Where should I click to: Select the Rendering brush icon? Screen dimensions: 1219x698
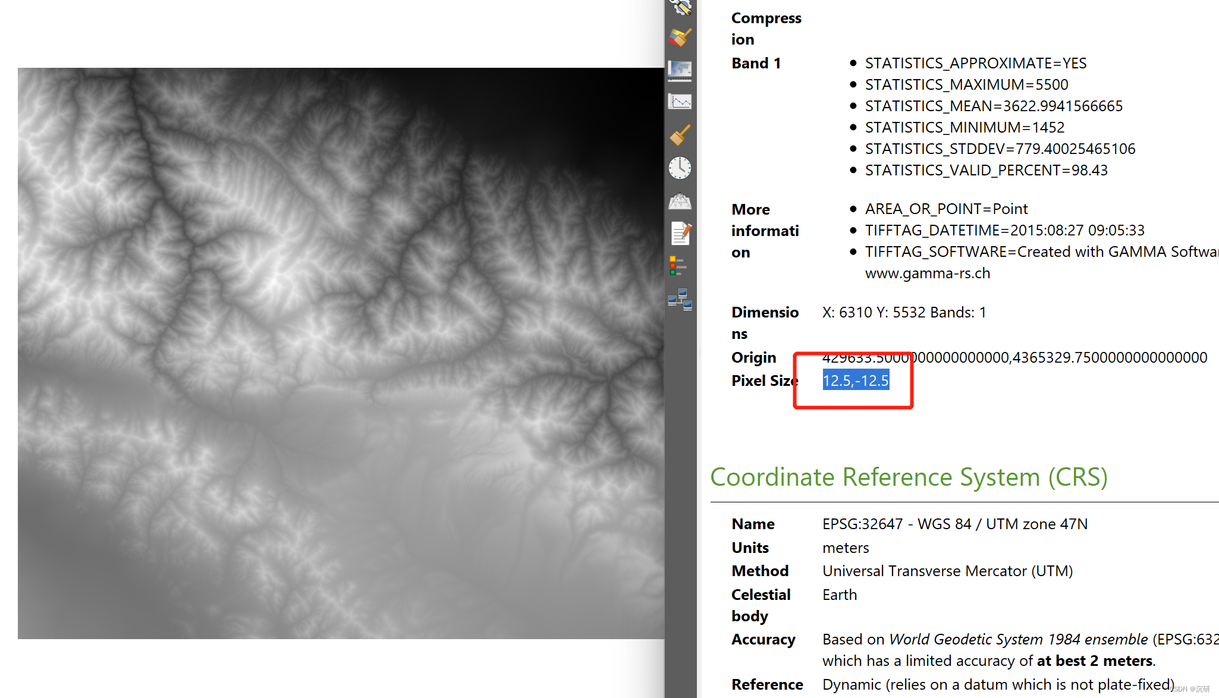[680, 135]
